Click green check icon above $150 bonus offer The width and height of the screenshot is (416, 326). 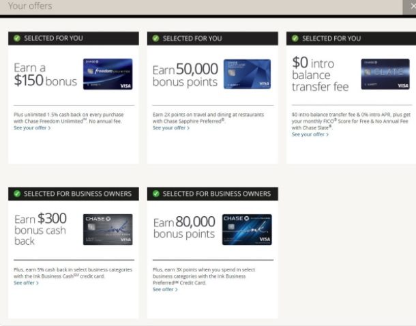pos(17,38)
